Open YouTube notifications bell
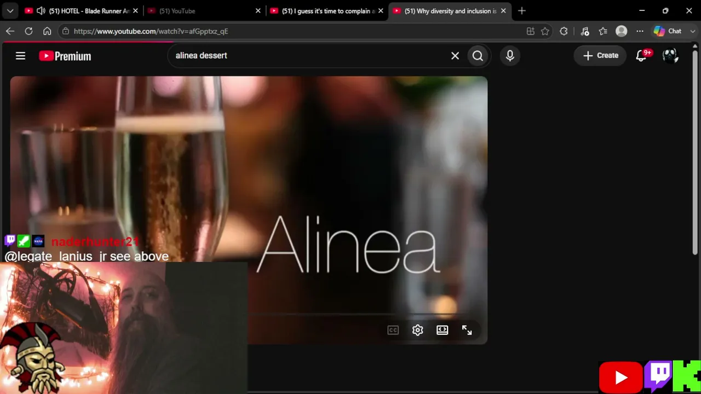The image size is (701, 394). click(641, 55)
